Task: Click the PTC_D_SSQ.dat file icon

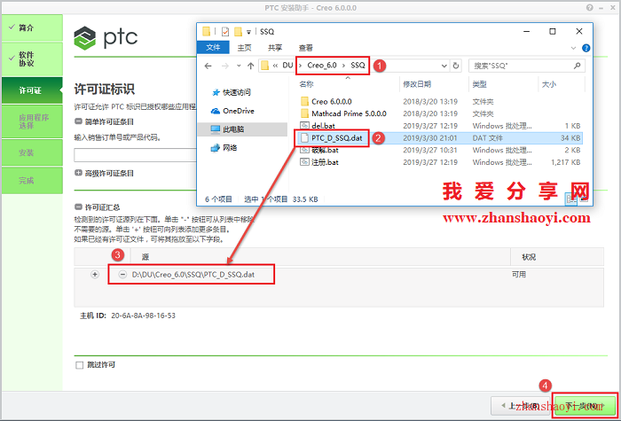Action: 304,138
